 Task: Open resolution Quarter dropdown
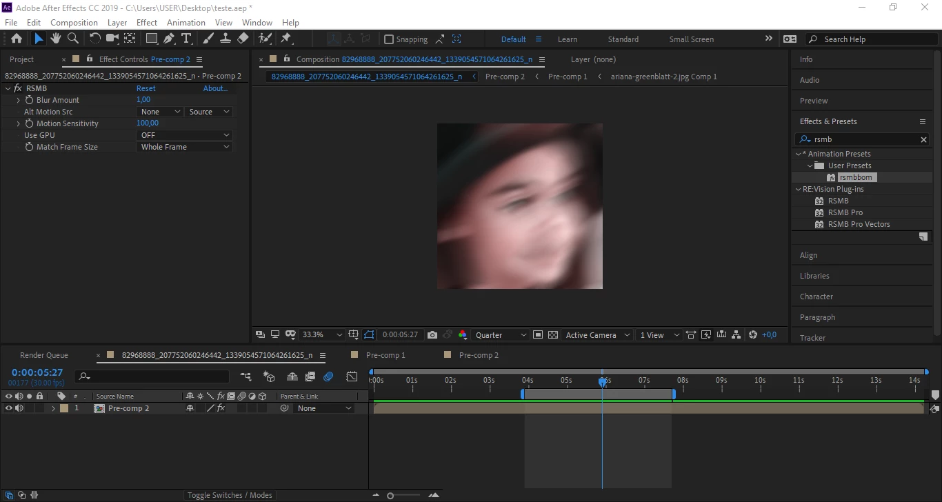(x=501, y=334)
